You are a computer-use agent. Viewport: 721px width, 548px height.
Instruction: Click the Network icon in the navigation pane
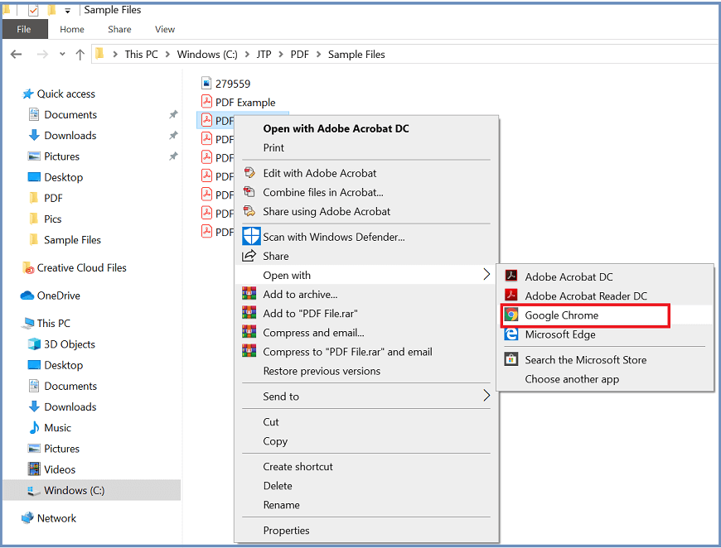tap(27, 517)
